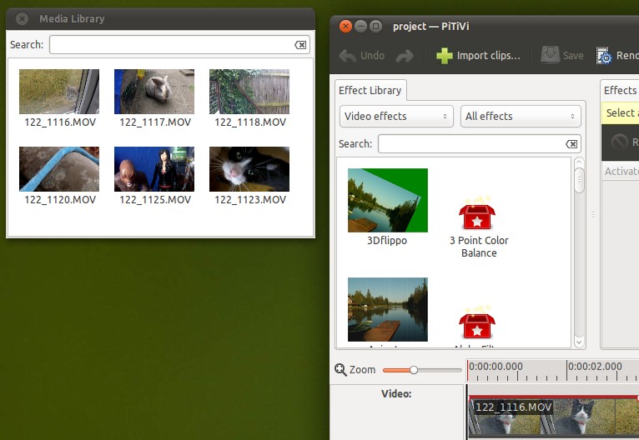Select the 3Dflippo effect thumbnail
Screen dimensions: 639x440
point(388,200)
